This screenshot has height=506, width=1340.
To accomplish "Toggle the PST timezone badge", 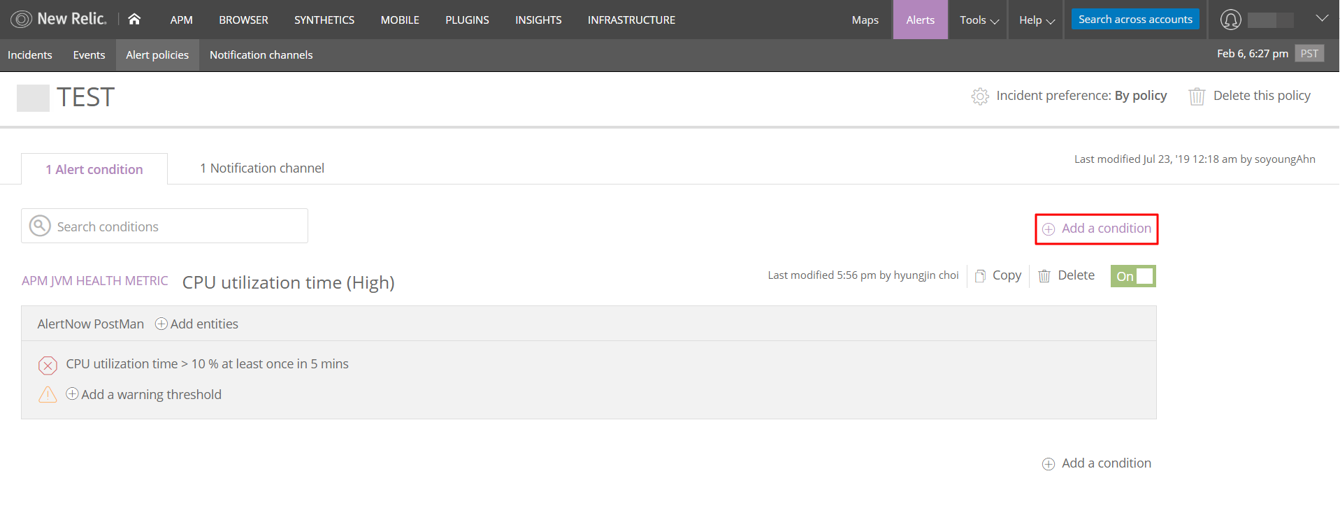I will coord(1309,54).
